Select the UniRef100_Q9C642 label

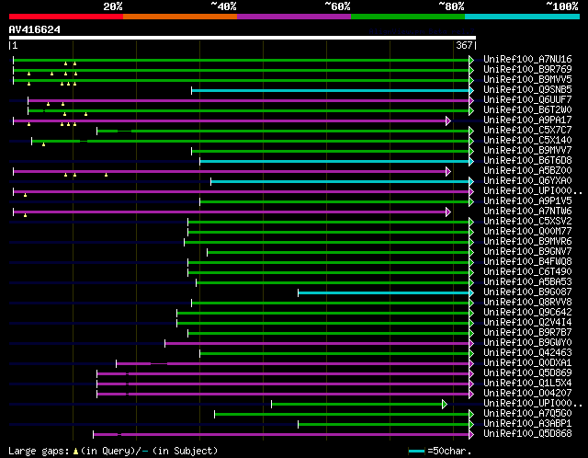click(527, 313)
